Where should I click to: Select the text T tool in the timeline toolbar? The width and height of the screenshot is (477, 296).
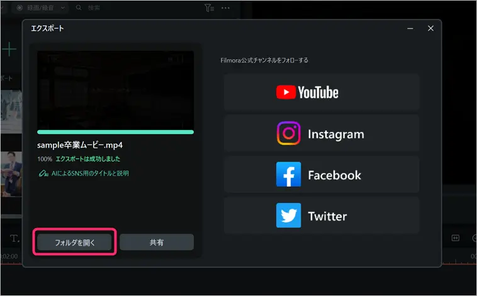(14, 238)
